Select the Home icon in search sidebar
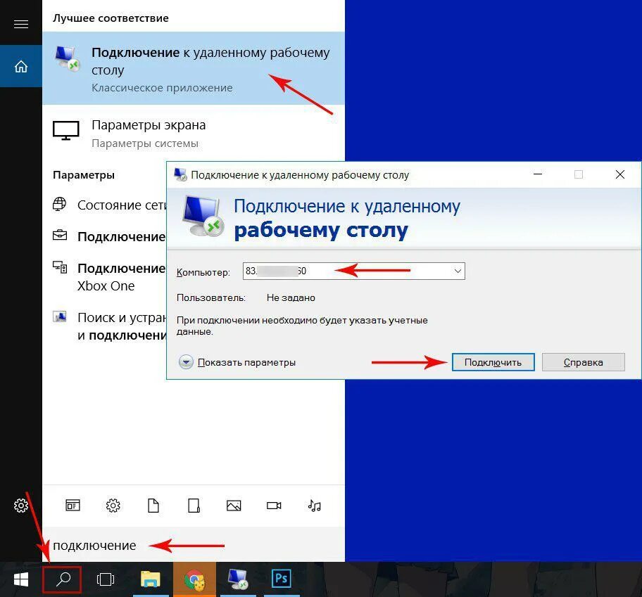The height and width of the screenshot is (597, 642). 21,66
